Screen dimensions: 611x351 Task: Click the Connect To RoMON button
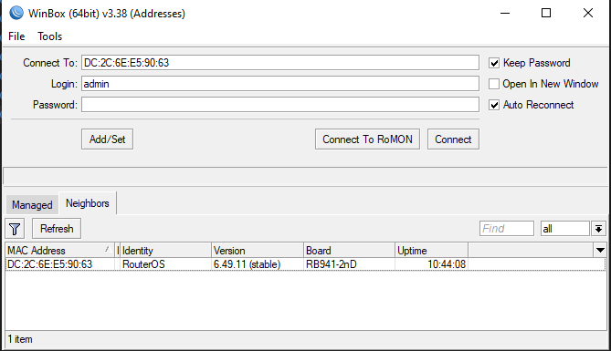[367, 139]
